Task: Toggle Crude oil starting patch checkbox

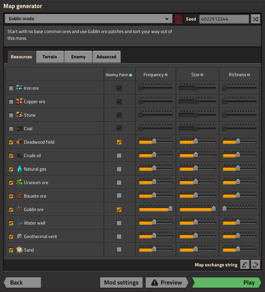Action: pos(119,155)
